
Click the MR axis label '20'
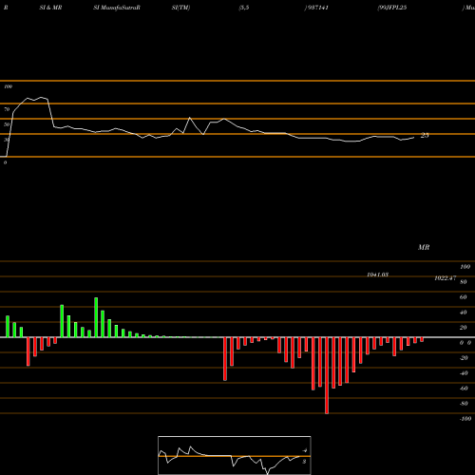coord(464,328)
